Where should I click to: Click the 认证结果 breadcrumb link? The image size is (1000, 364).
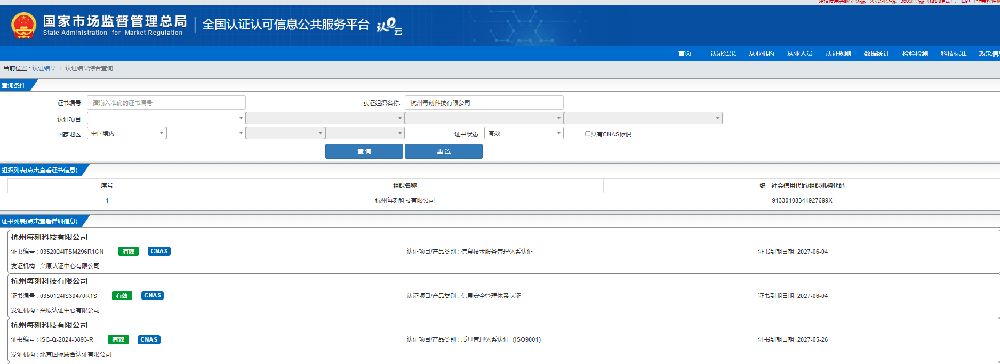44,68
